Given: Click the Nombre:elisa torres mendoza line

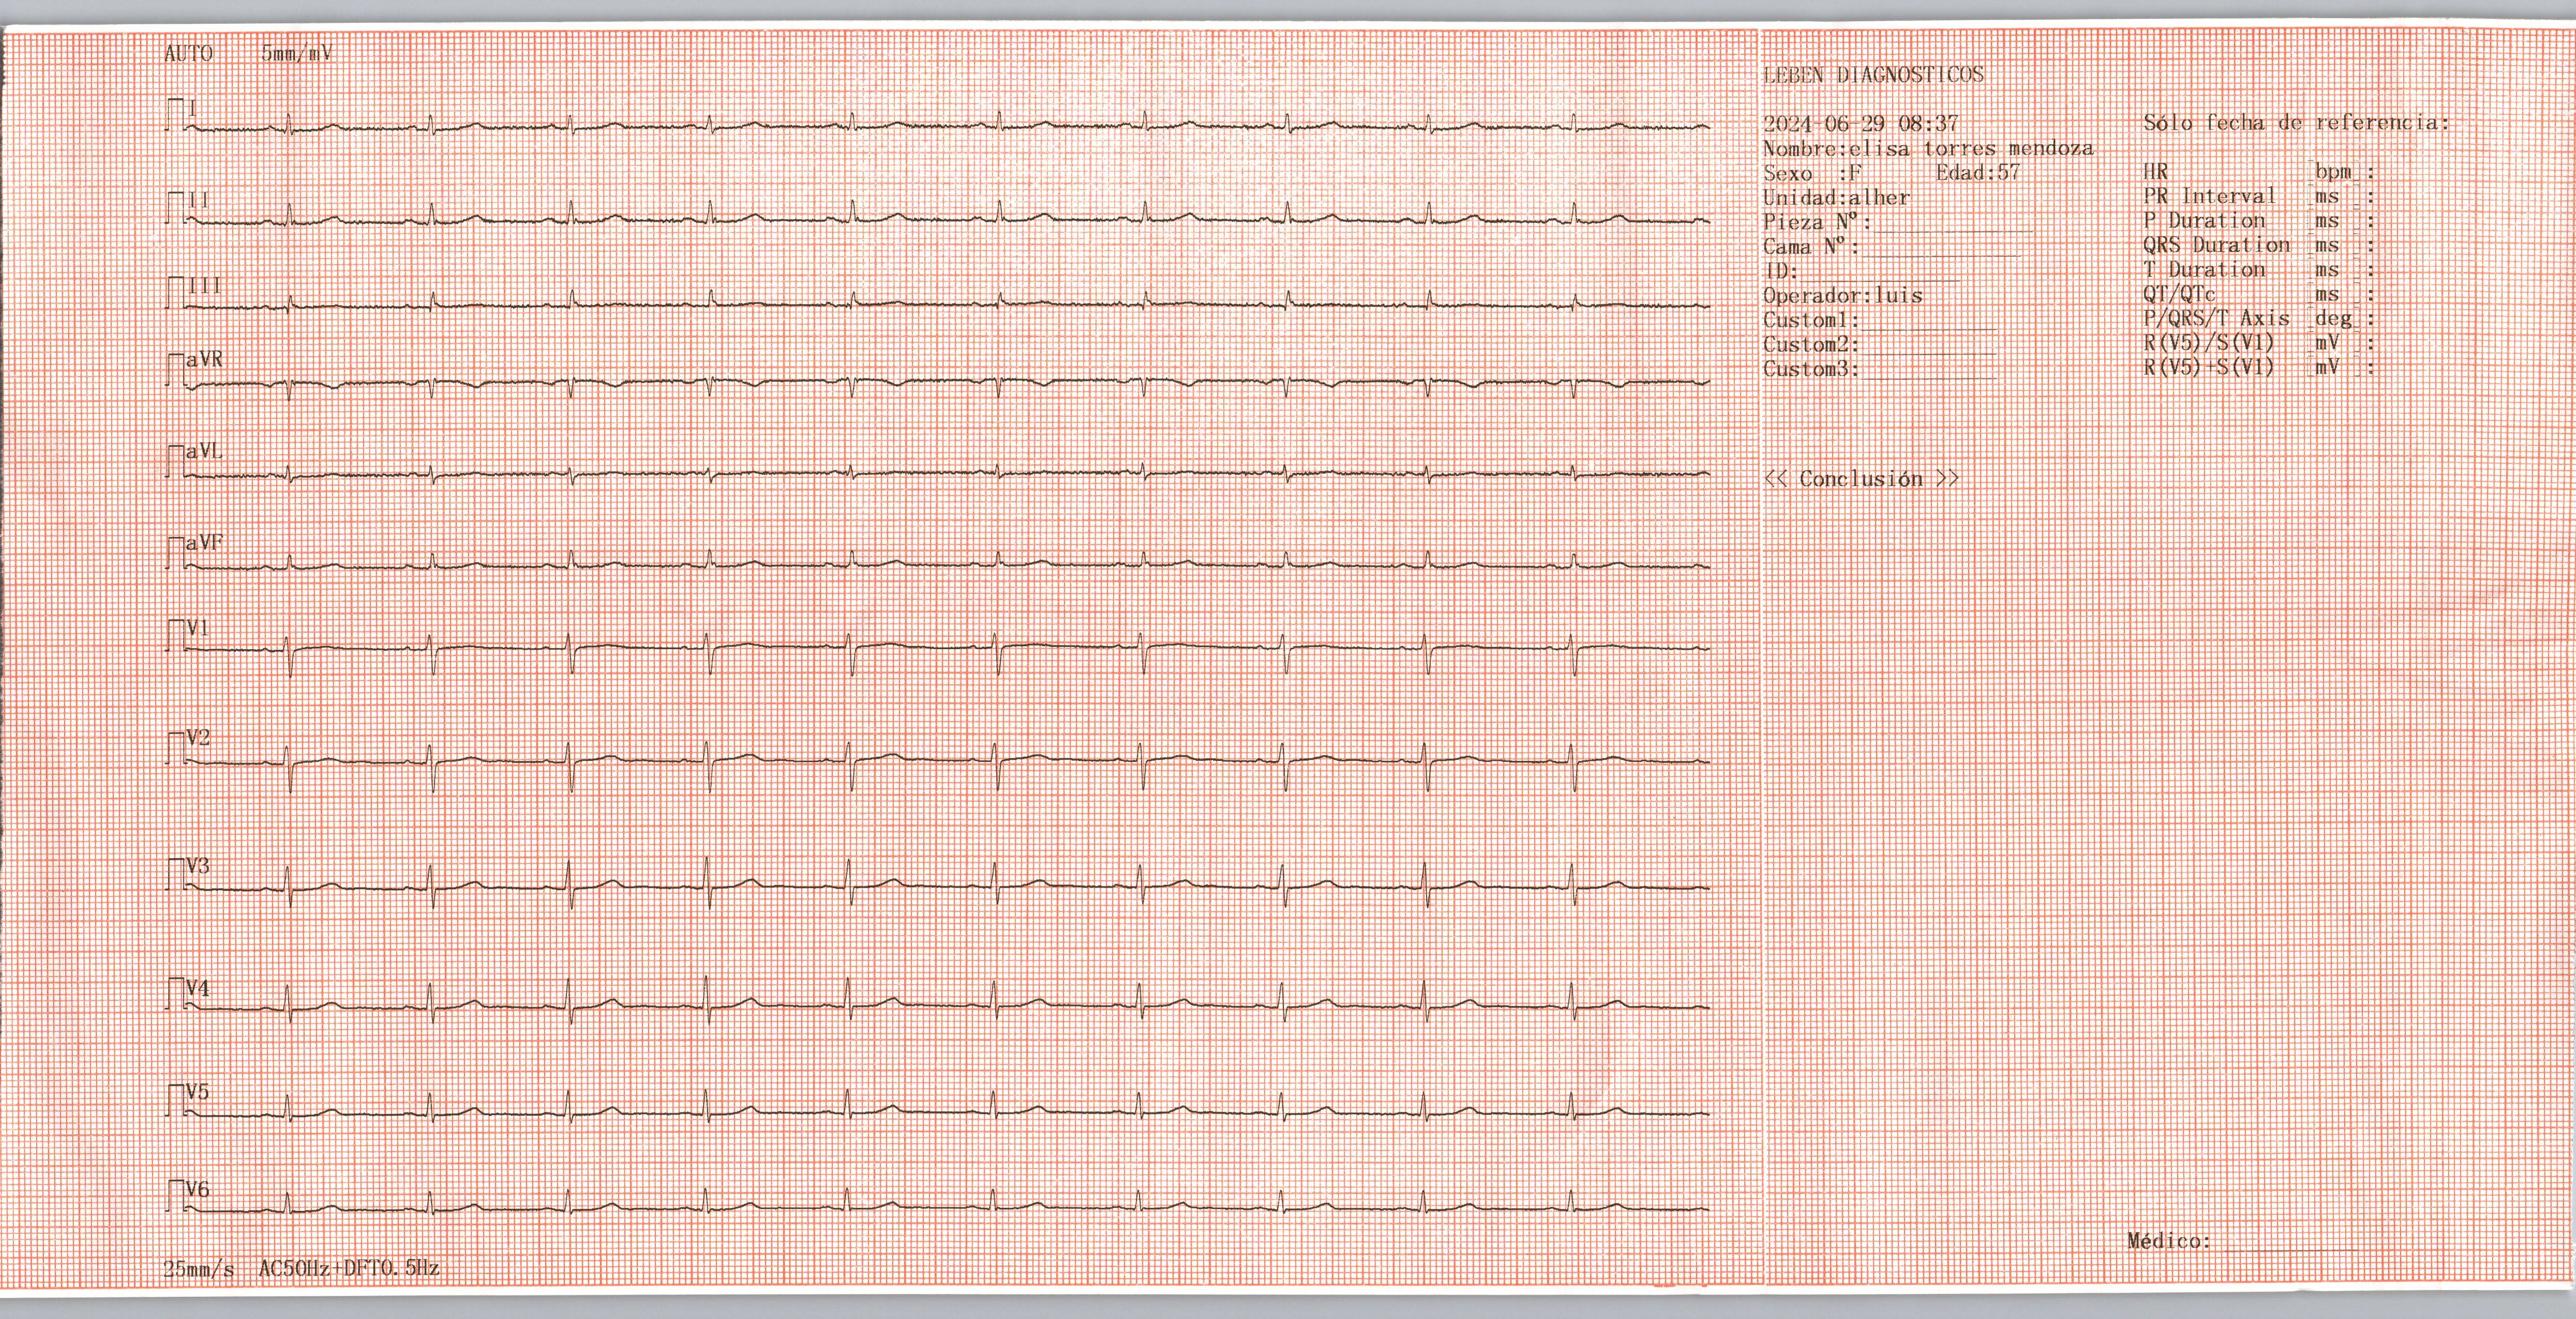Looking at the screenshot, I should (1928, 148).
